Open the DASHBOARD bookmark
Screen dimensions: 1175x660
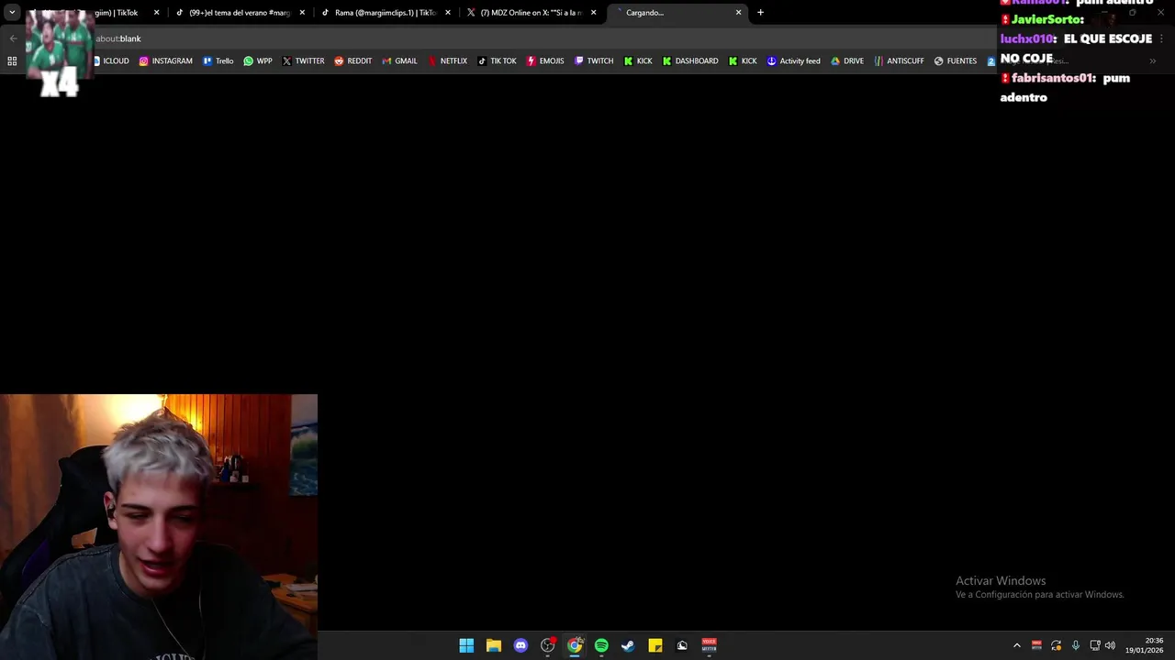(690, 61)
